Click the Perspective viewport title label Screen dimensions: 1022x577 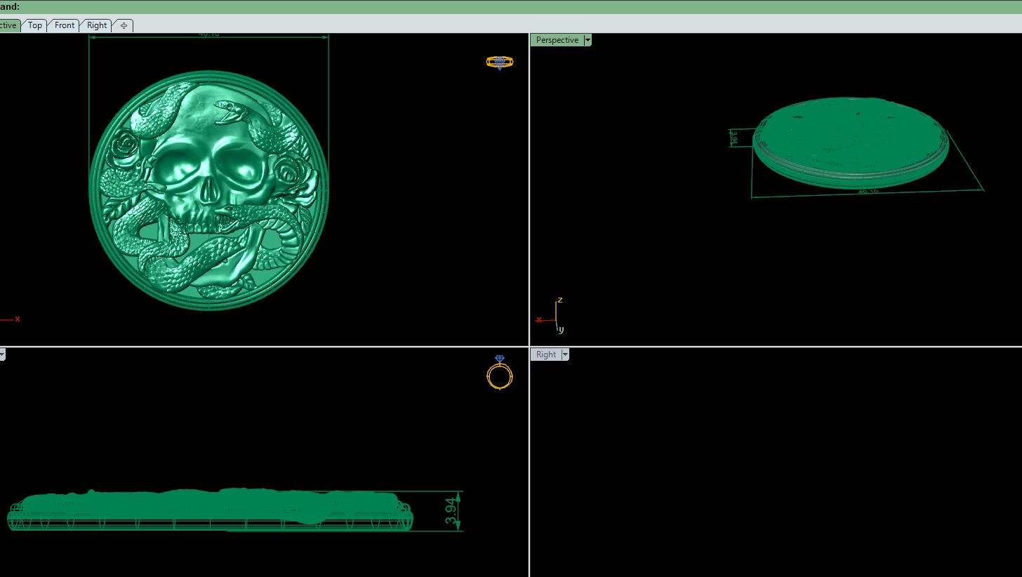pos(557,40)
